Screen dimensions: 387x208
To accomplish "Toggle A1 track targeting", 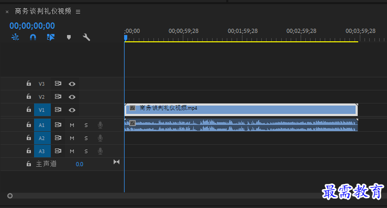I will (42, 125).
